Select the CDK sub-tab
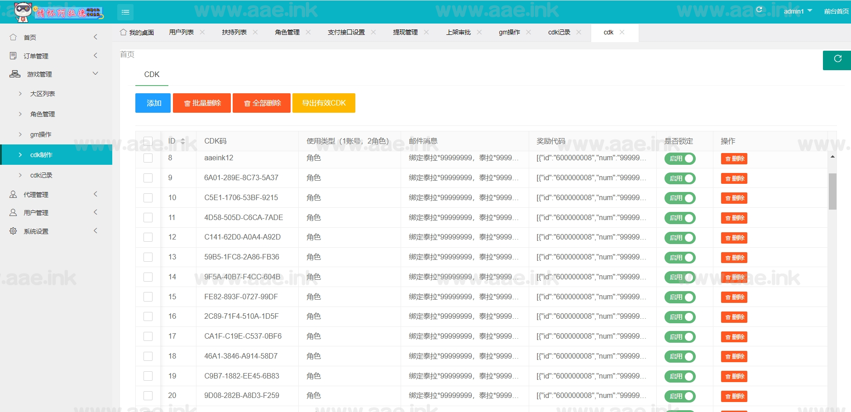Image resolution: width=851 pixels, height=412 pixels. point(152,75)
